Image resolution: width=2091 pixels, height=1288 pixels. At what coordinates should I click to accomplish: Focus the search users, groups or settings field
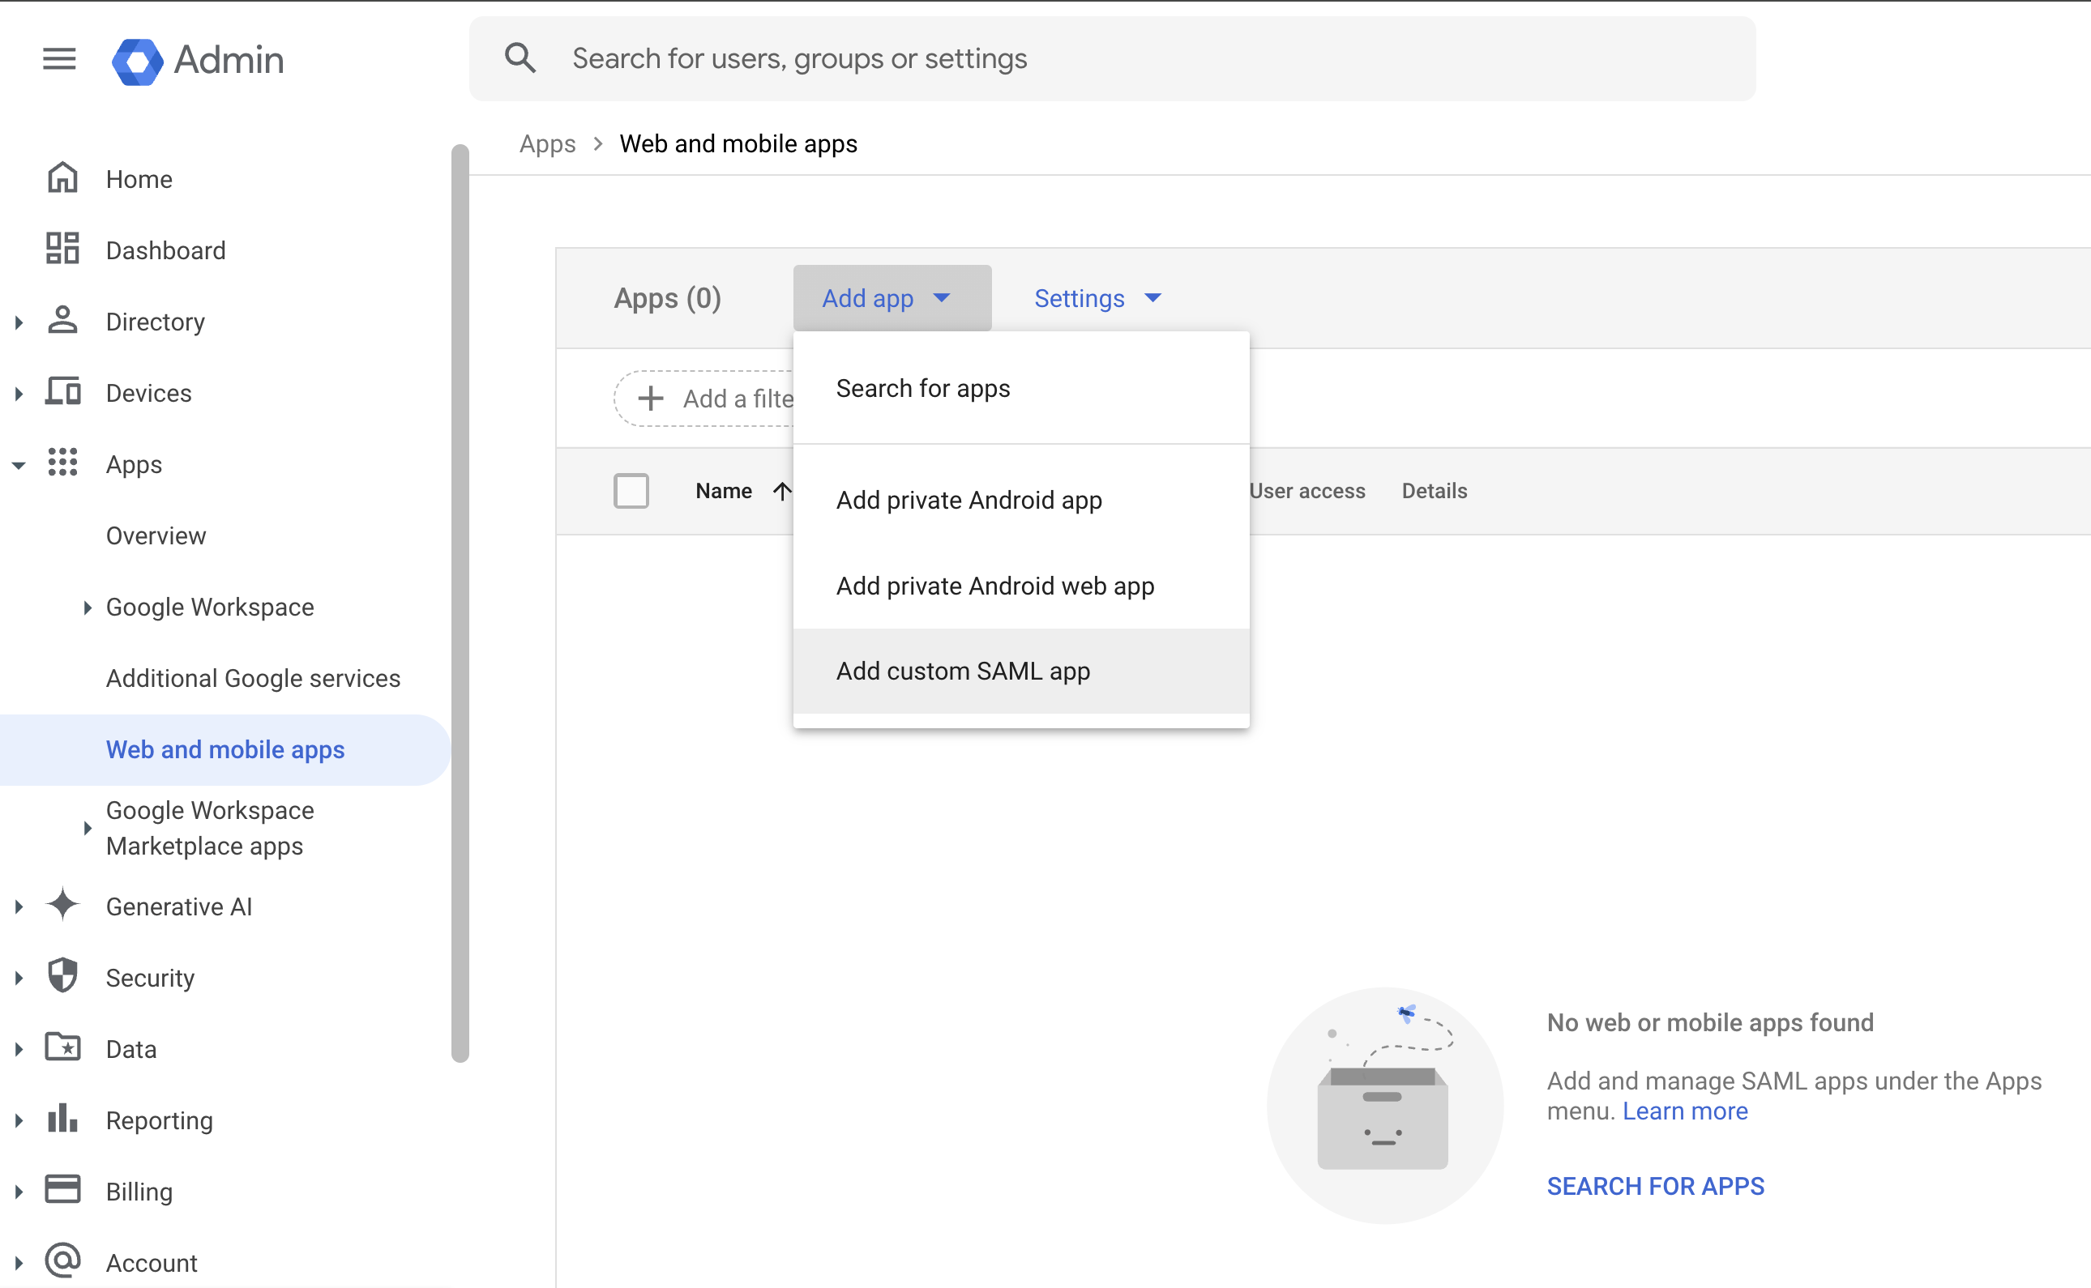point(1112,59)
